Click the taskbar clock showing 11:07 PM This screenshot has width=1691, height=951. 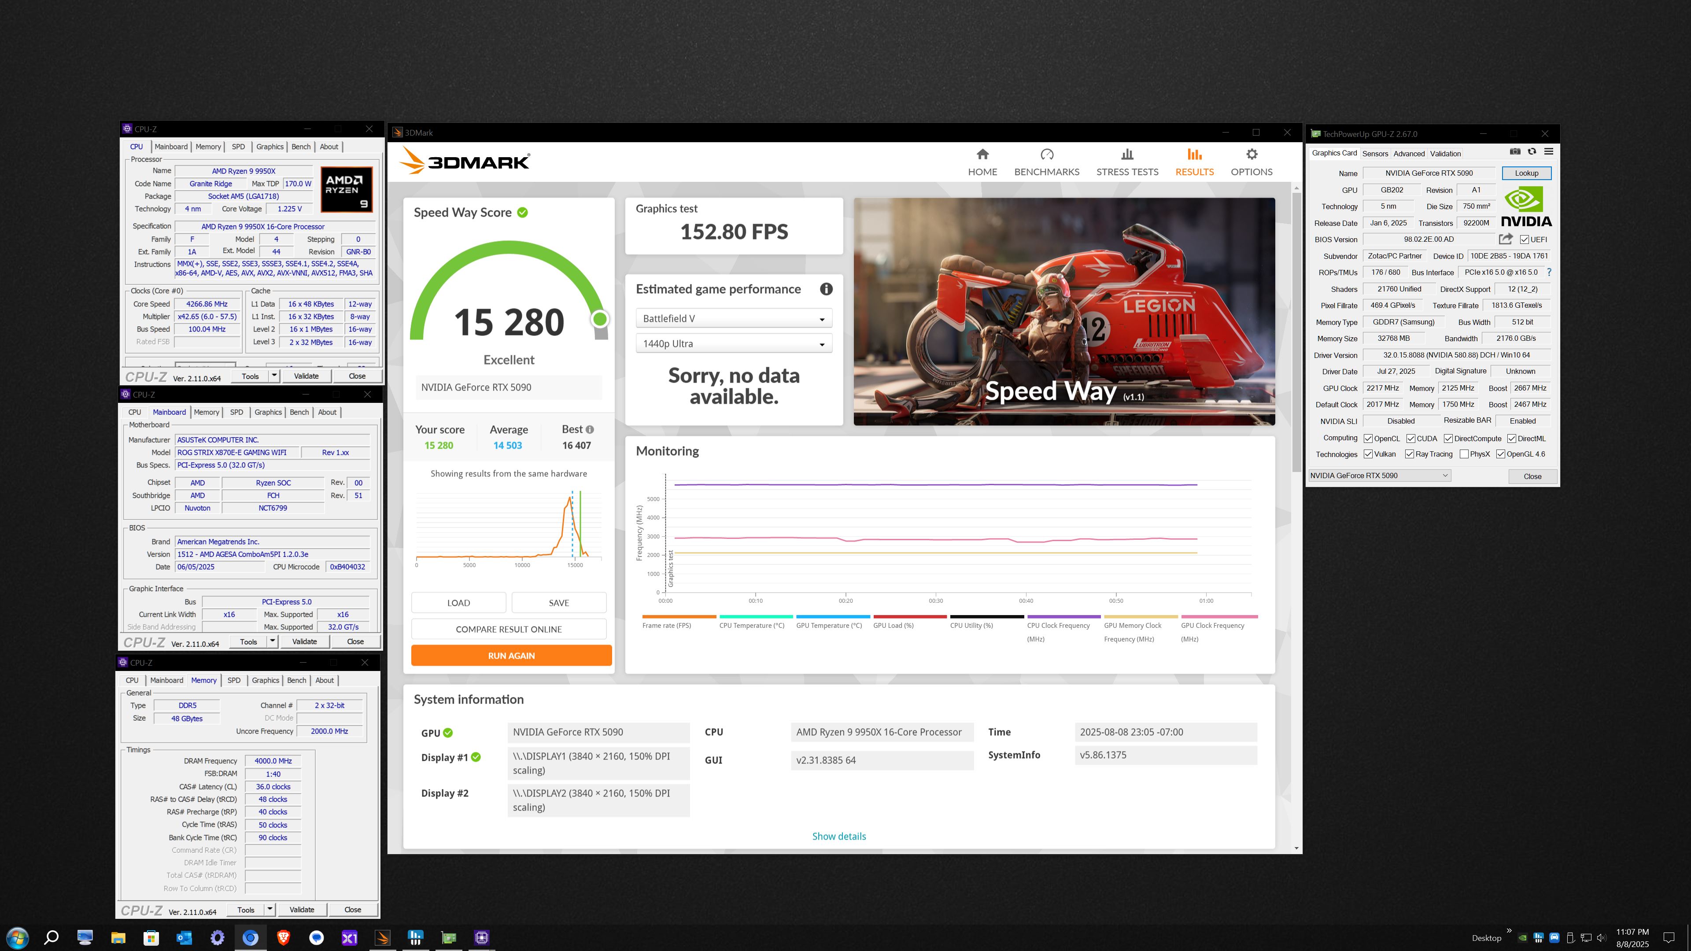click(1632, 938)
